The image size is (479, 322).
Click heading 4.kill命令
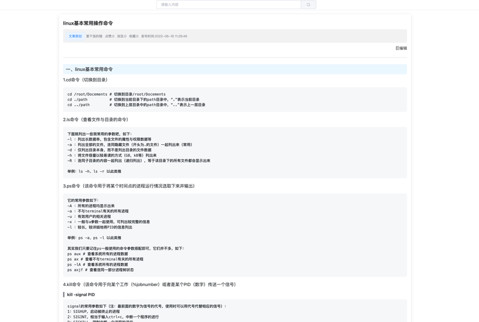point(150,284)
